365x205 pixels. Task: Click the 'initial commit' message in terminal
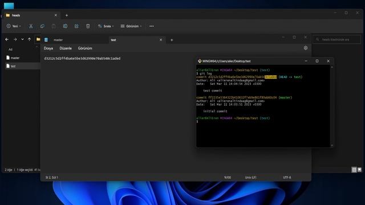(x=215, y=112)
